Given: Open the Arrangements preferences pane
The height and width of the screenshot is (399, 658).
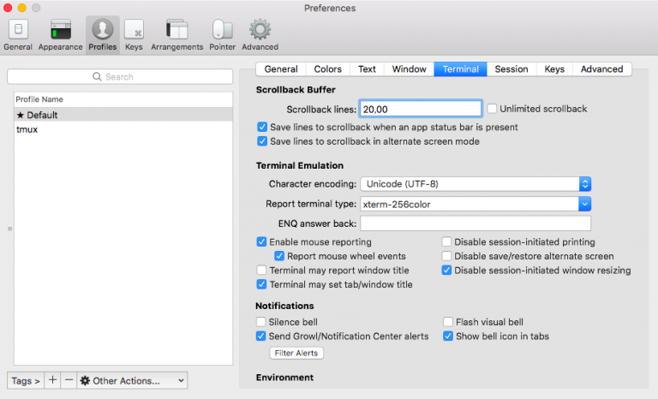Looking at the screenshot, I should coord(176,34).
